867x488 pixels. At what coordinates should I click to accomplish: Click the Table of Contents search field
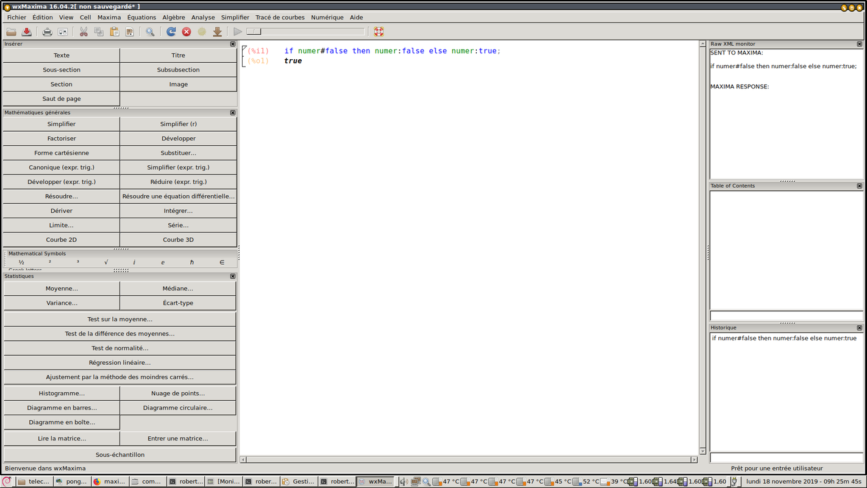point(787,315)
